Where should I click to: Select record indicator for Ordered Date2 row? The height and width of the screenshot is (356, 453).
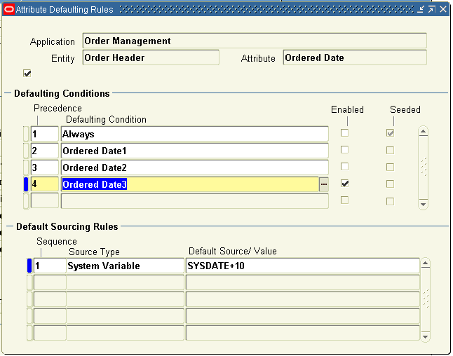click(x=26, y=167)
